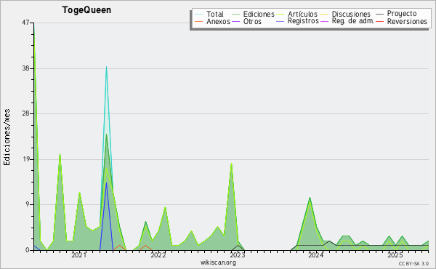This screenshot has height=269, width=436.
Task: Click the Ediciones legend color line
Action: (235, 15)
